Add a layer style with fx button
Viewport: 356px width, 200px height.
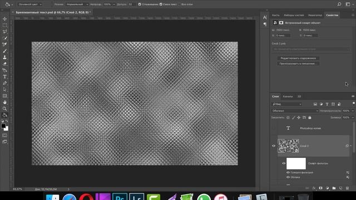pos(314,188)
